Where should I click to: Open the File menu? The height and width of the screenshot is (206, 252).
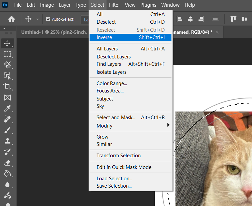click(18, 5)
